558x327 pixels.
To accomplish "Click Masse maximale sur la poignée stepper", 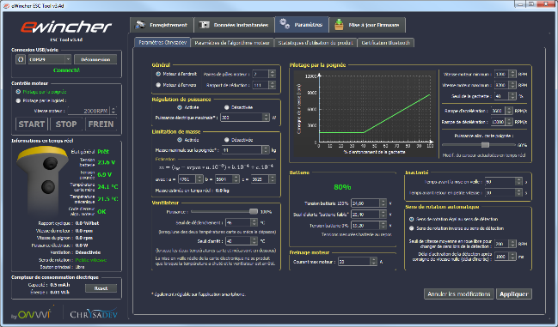I will click(266, 150).
